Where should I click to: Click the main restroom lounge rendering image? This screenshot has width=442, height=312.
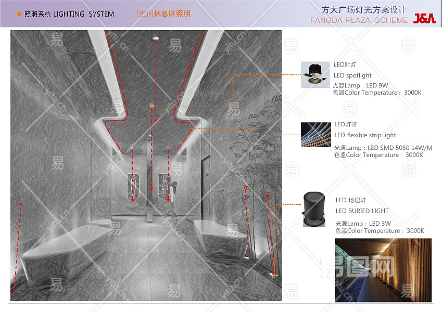point(146,165)
